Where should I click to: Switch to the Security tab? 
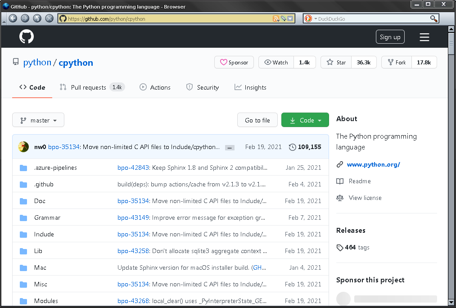[x=203, y=87]
